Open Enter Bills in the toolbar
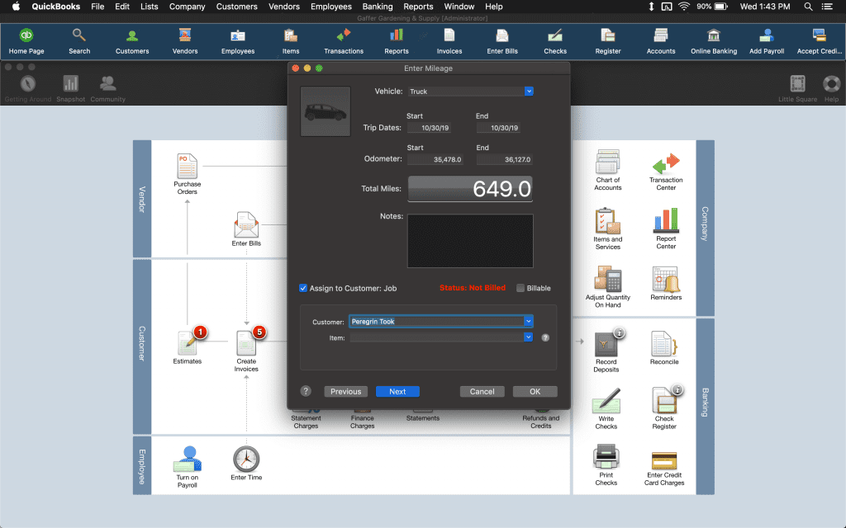This screenshot has height=528, width=846. click(502, 41)
